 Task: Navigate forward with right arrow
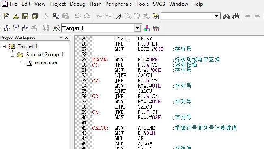coord(257,16)
